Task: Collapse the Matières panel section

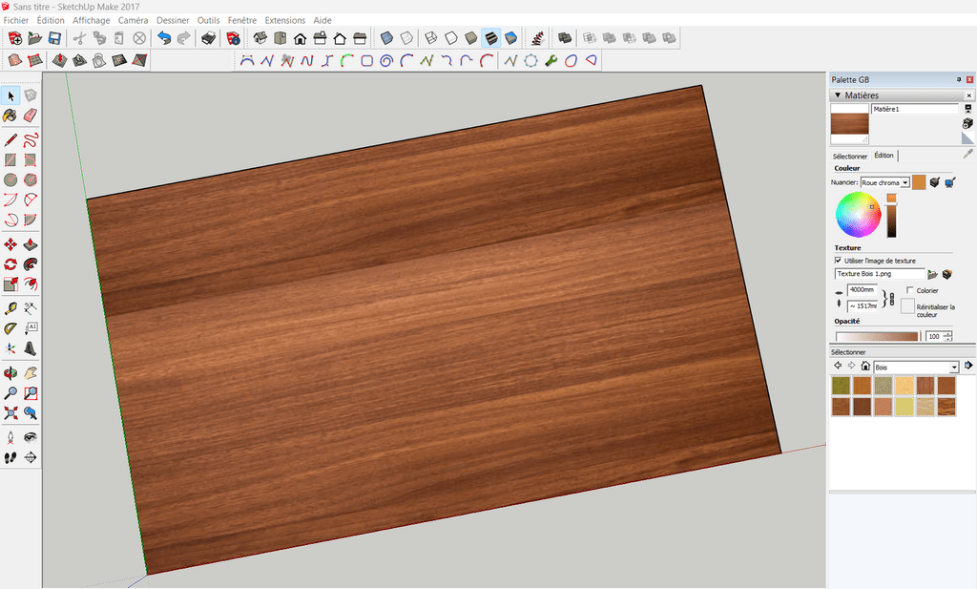Action: click(x=838, y=95)
